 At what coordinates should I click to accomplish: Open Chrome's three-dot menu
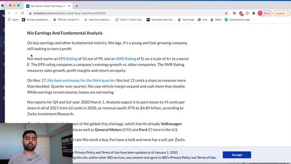tap(288, 13)
